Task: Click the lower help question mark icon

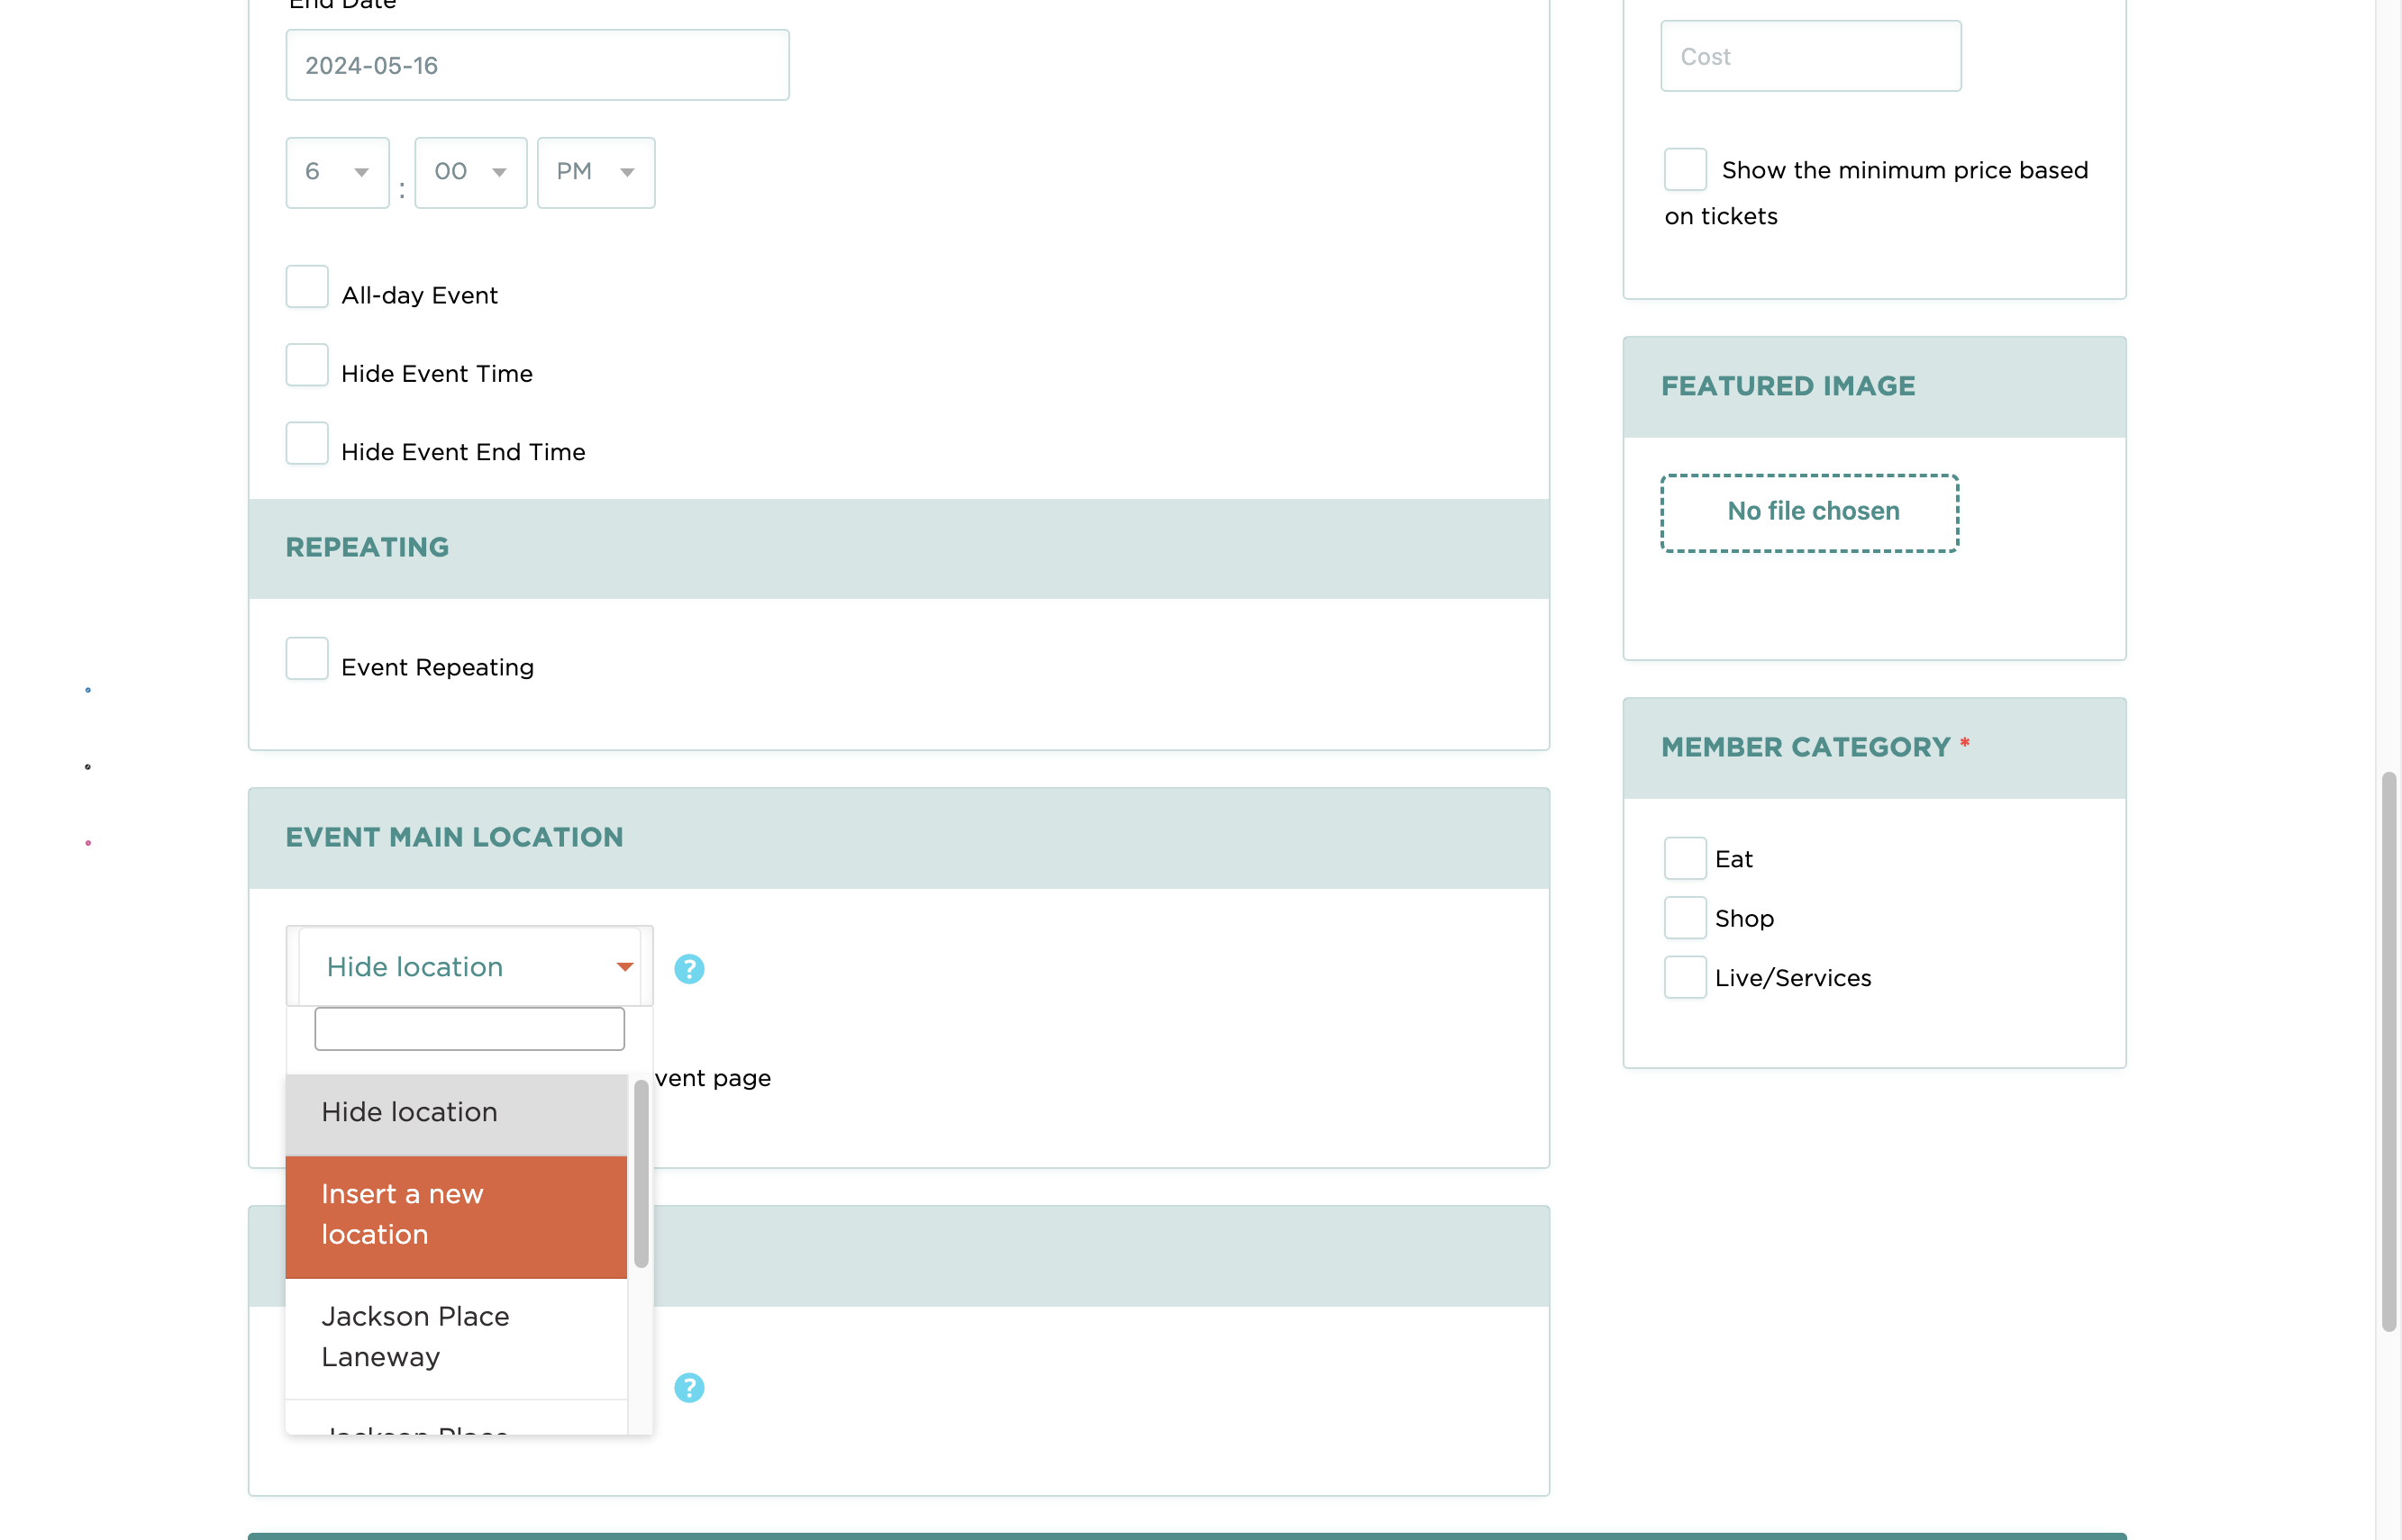Action: (688, 1387)
